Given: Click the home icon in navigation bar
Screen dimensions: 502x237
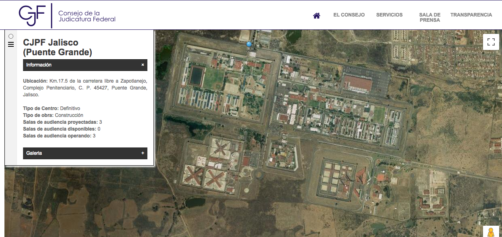Looking at the screenshot, I should pyautogui.click(x=317, y=16).
